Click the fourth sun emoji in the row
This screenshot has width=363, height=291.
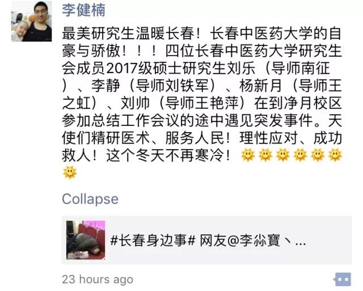[300, 155]
